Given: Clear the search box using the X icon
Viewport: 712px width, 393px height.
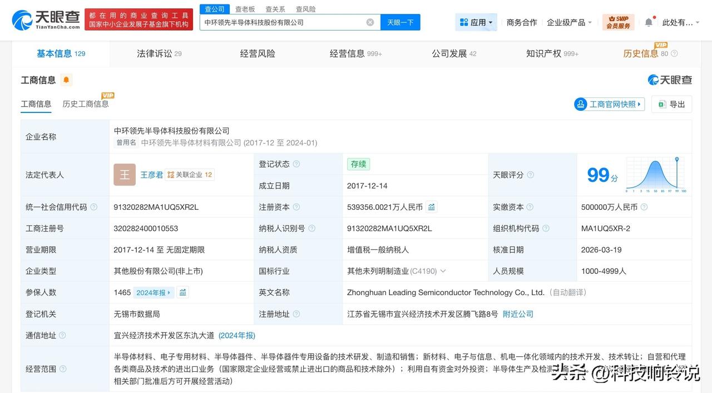Looking at the screenshot, I should (369, 22).
